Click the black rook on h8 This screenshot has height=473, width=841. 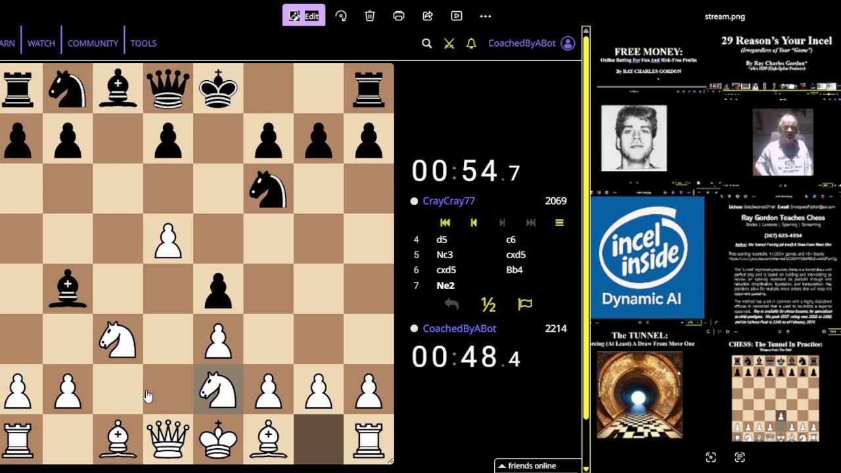[x=368, y=89]
